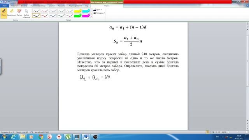249x140 pixels.
Task: Click the scroll down arrow
Action: pyautogui.click(x=247, y=121)
